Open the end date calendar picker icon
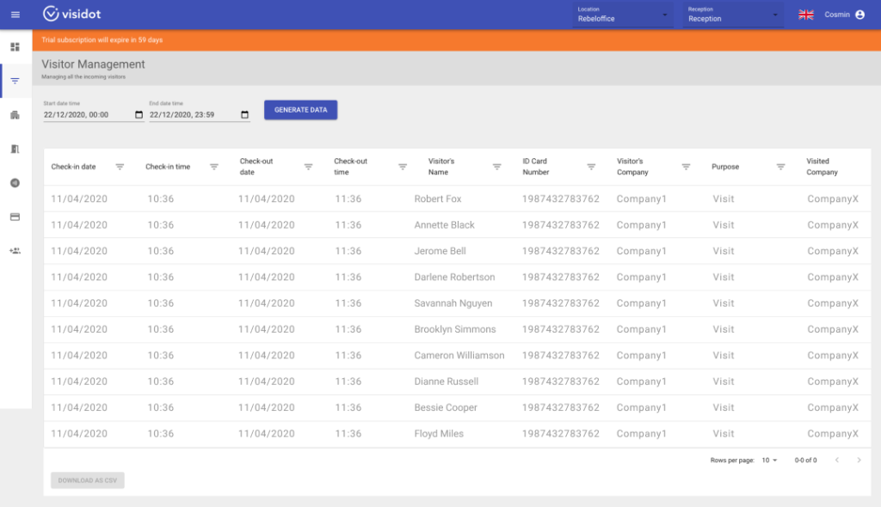Image resolution: width=881 pixels, height=507 pixels. click(244, 114)
